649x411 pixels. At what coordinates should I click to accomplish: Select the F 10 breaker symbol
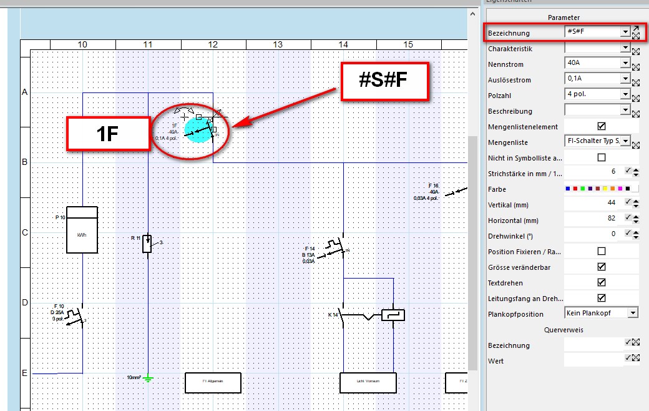click(75, 315)
